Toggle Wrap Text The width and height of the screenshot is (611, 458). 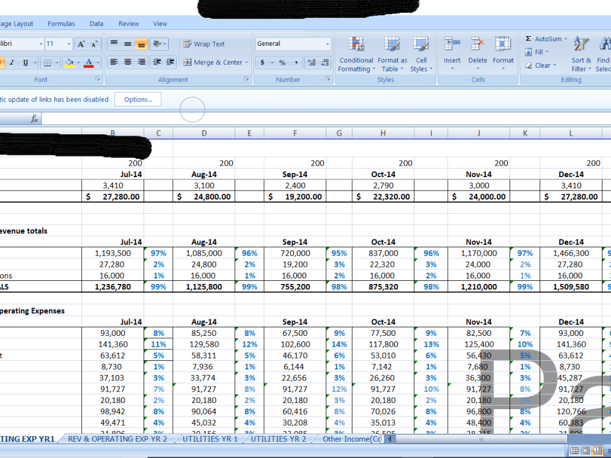pos(204,44)
